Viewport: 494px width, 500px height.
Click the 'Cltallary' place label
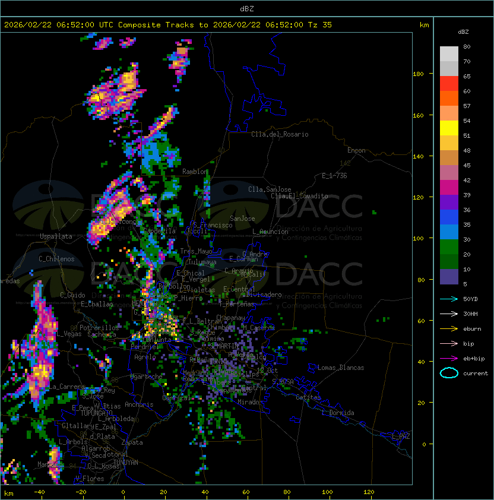(78, 426)
